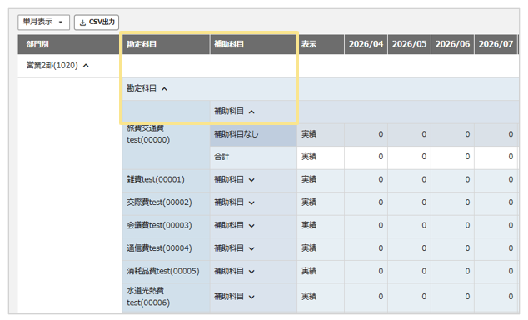Screen dimensions: 528x320
Task: Click the 勘定科目 column header
Action: (x=167, y=44)
